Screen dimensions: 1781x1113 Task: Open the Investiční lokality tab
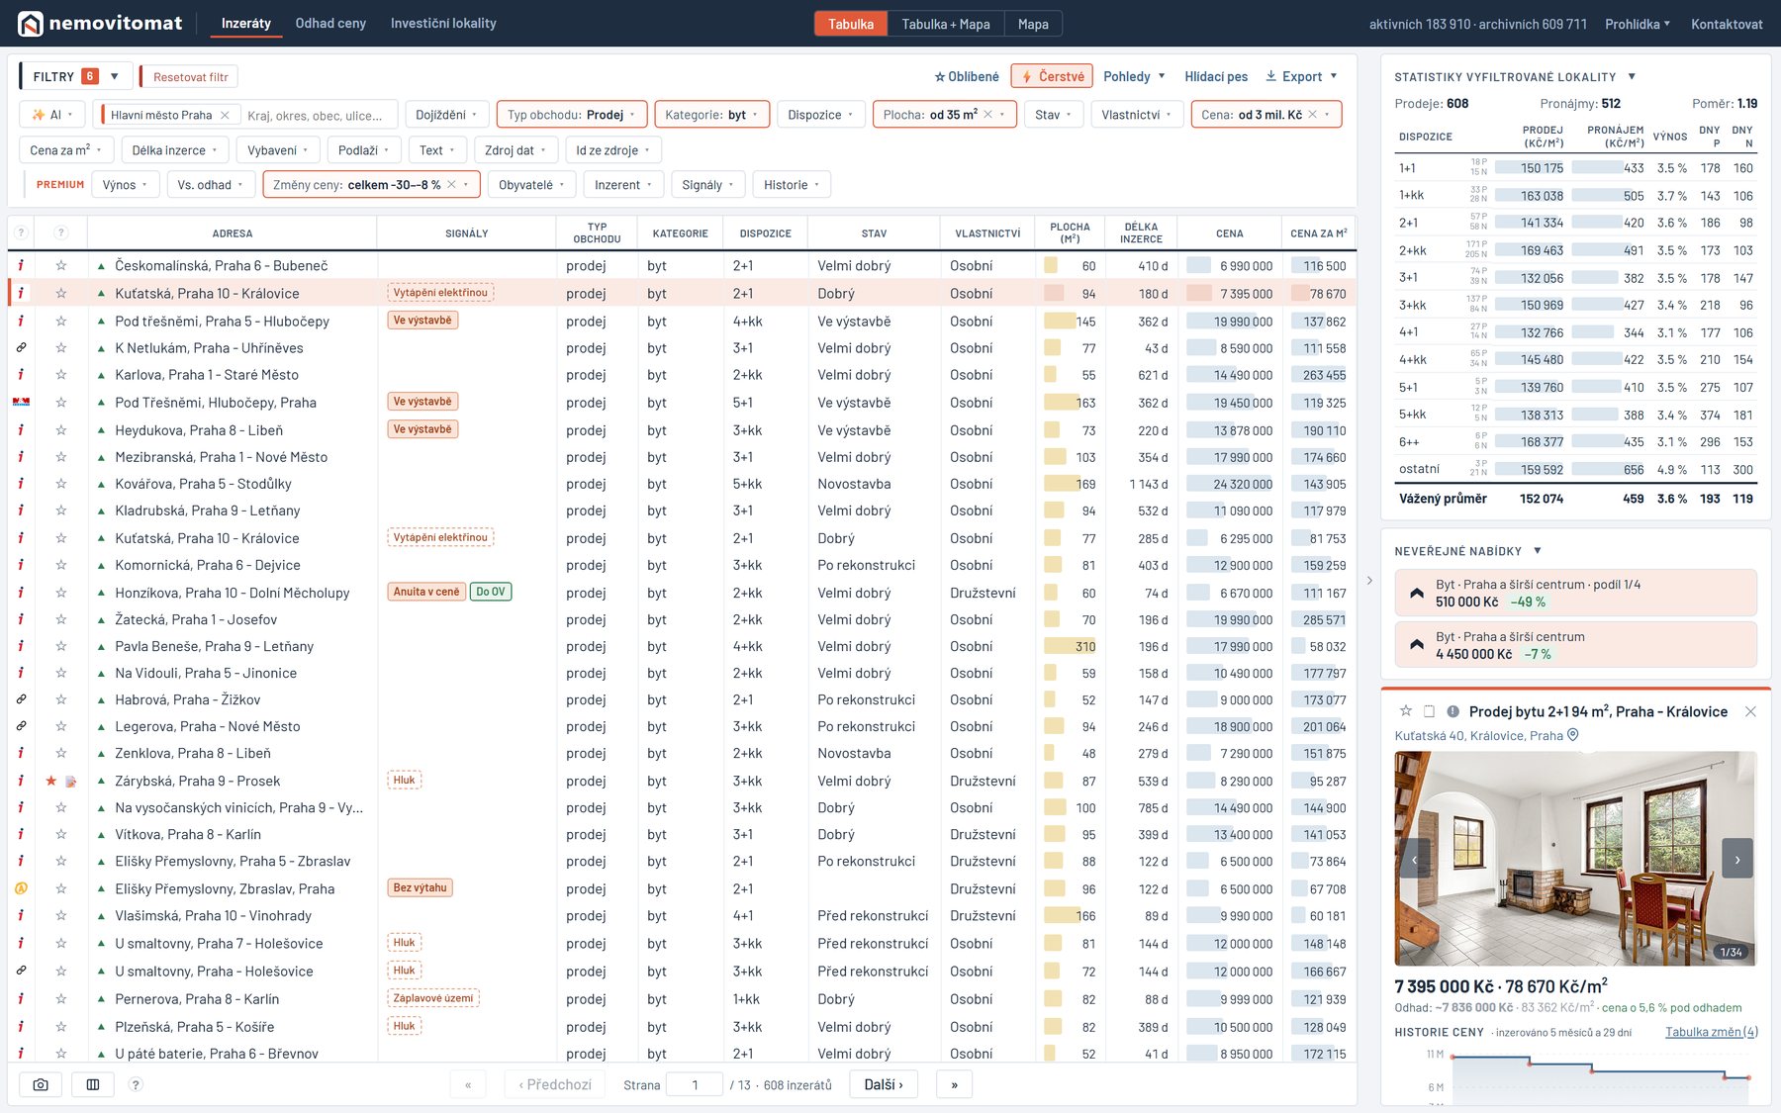(x=443, y=23)
